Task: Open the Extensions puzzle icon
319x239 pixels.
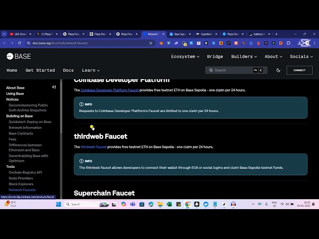Action: (x=288, y=43)
